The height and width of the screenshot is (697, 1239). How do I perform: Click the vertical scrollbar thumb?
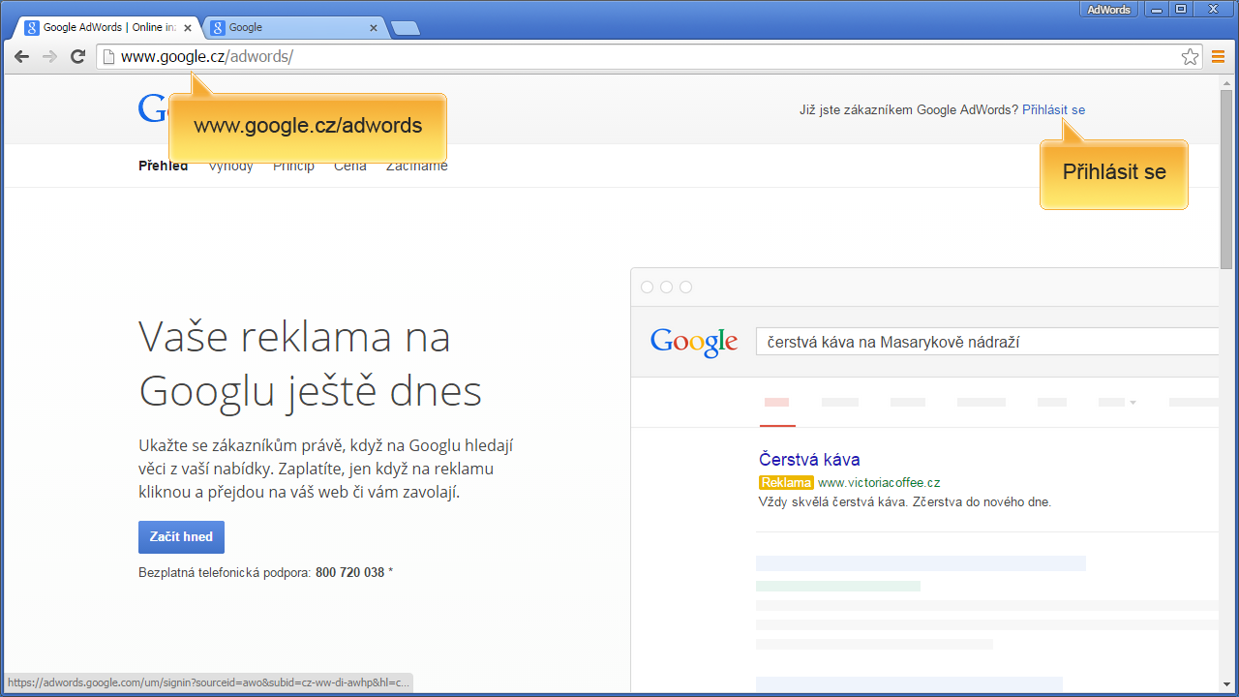1226,179
